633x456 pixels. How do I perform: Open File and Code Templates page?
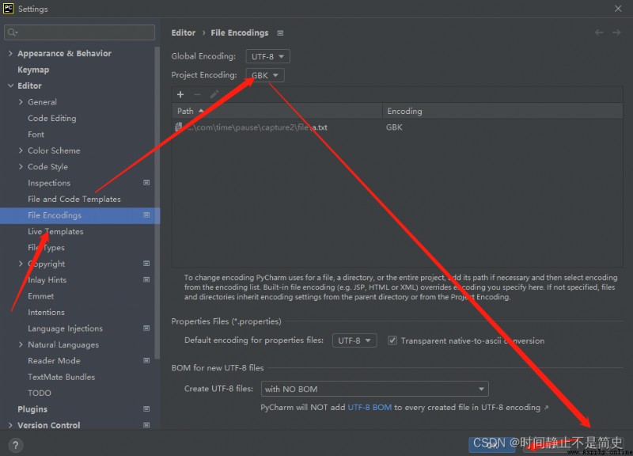(74, 199)
